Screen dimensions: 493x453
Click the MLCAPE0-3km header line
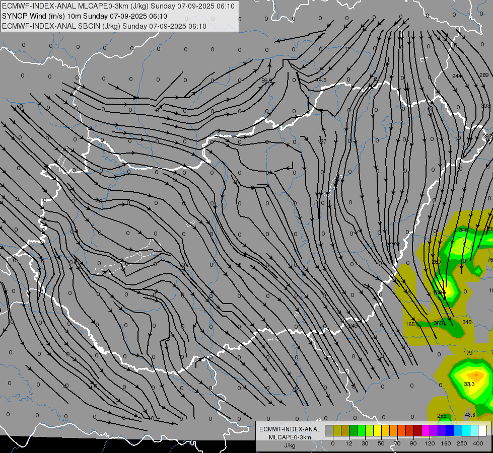point(118,6)
